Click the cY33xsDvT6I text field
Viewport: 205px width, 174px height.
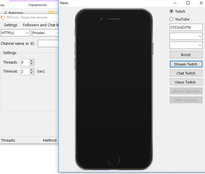point(186,27)
